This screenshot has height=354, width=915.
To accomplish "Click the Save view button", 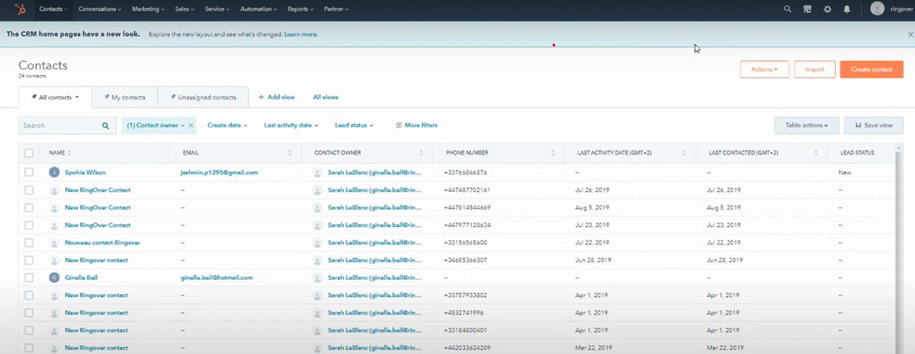I will 874,126.
